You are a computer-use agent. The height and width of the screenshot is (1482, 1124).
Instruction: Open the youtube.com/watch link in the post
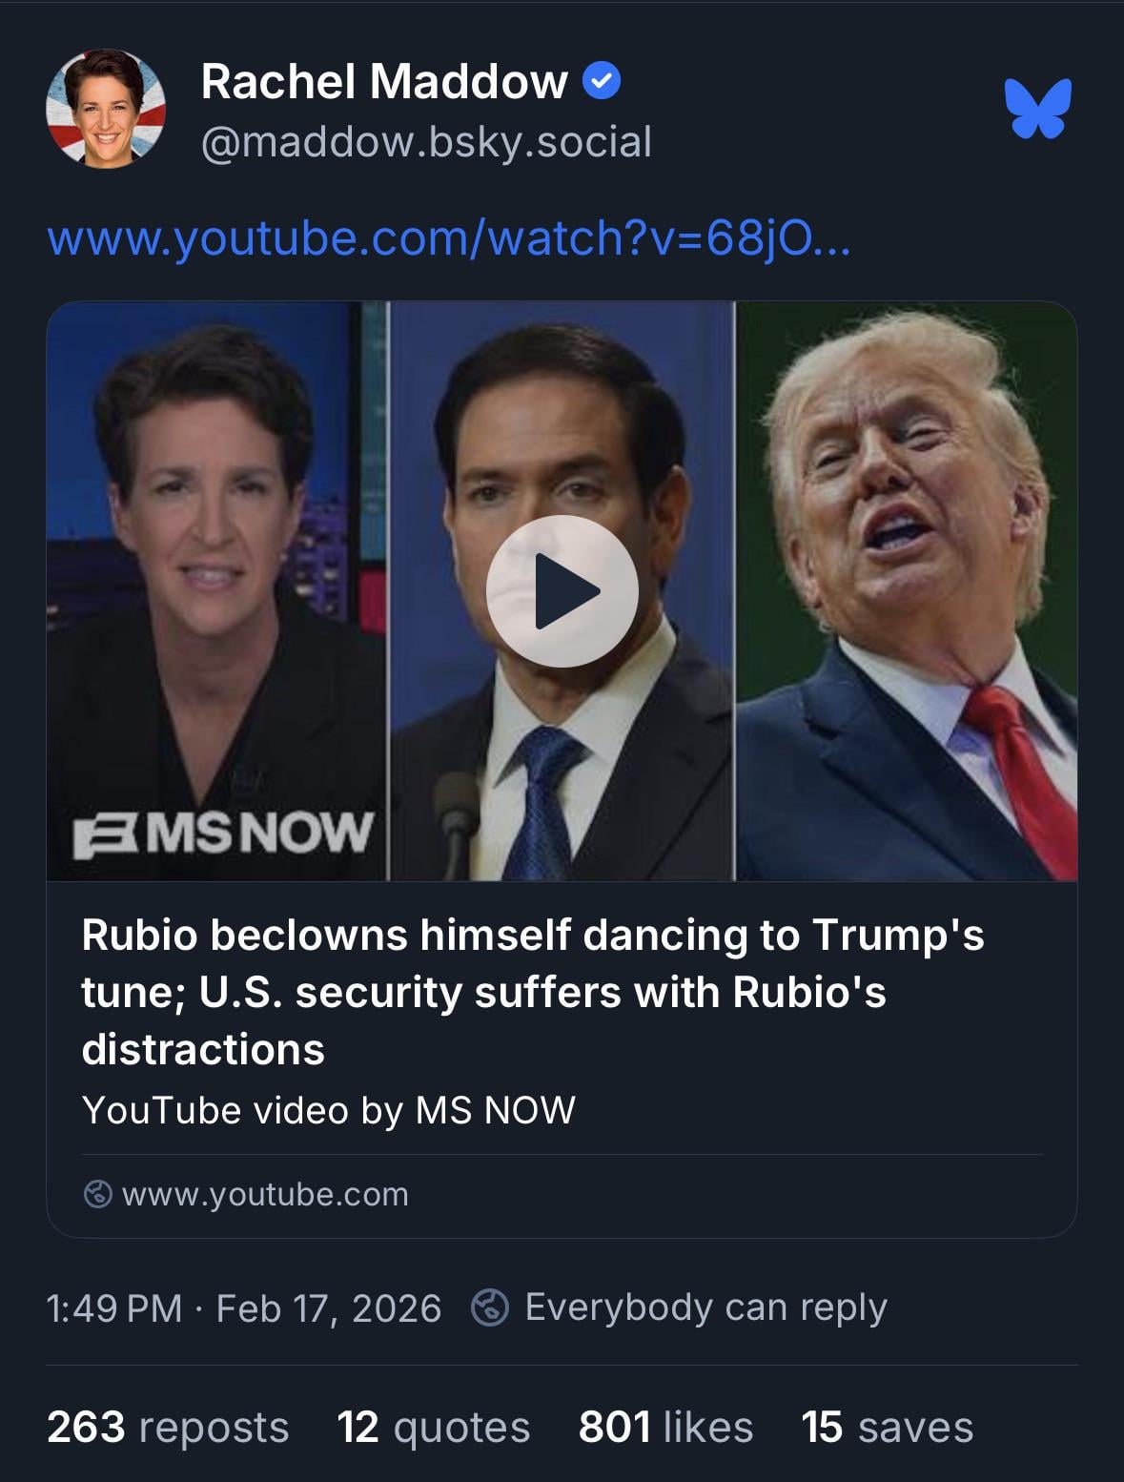click(448, 237)
